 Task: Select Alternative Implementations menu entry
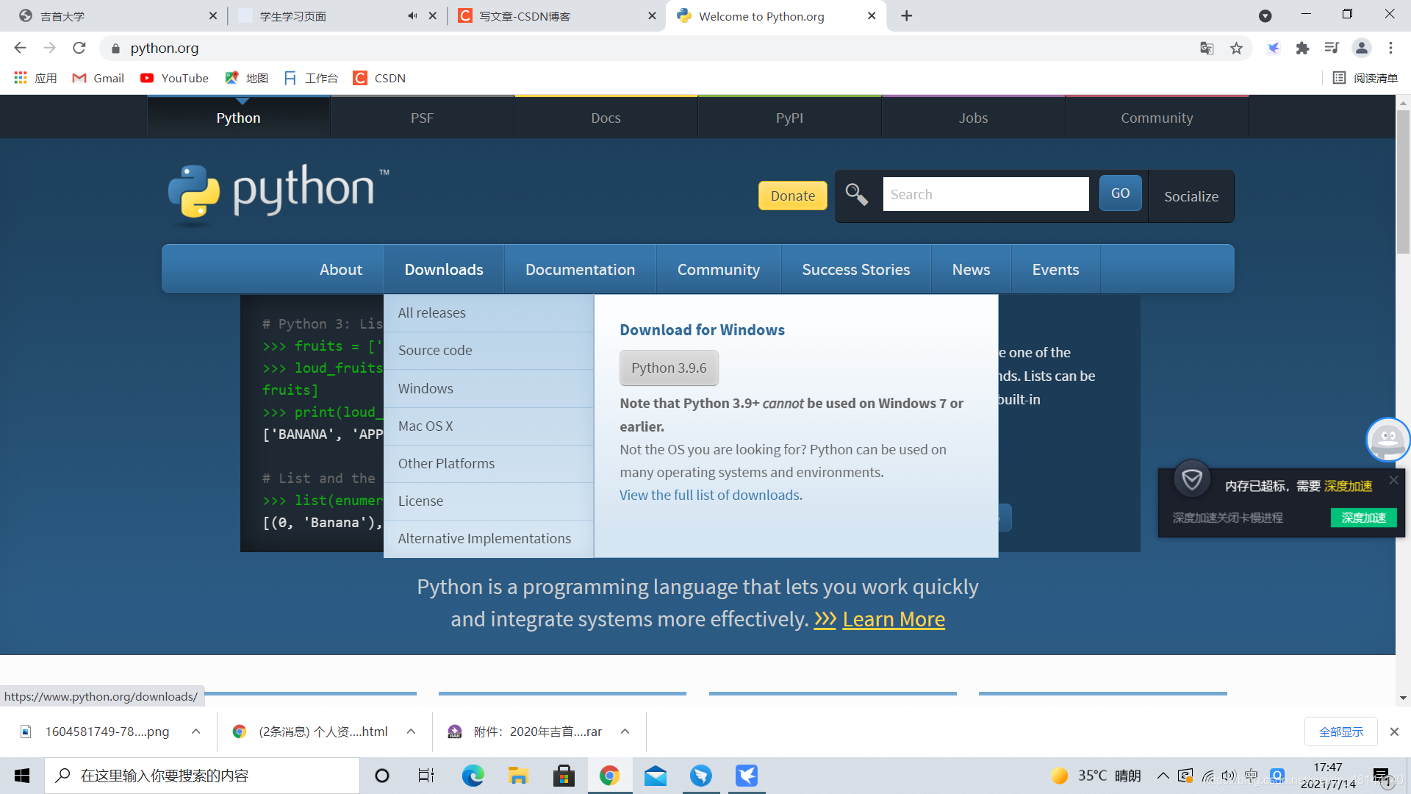click(488, 538)
